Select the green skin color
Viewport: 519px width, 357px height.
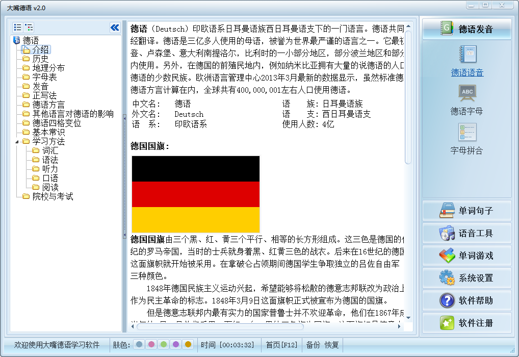click(164, 345)
